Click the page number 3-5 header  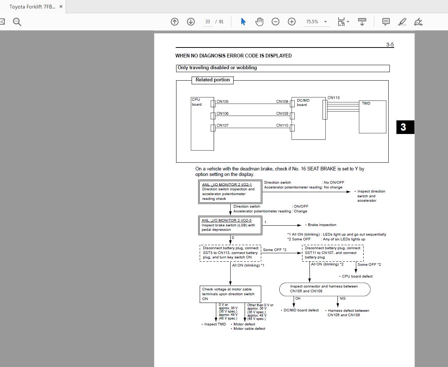point(390,45)
